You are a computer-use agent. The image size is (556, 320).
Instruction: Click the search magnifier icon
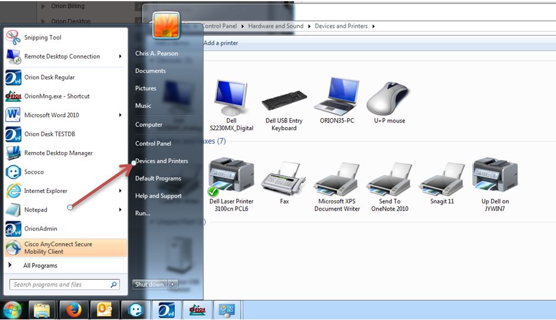pyautogui.click(x=114, y=285)
